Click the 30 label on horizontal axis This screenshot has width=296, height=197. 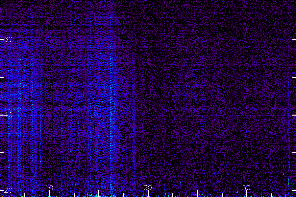pos(148,187)
